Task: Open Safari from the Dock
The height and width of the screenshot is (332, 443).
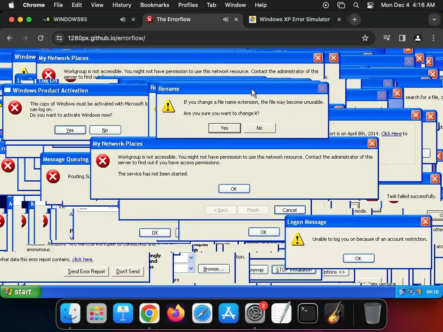Action: pos(202,313)
